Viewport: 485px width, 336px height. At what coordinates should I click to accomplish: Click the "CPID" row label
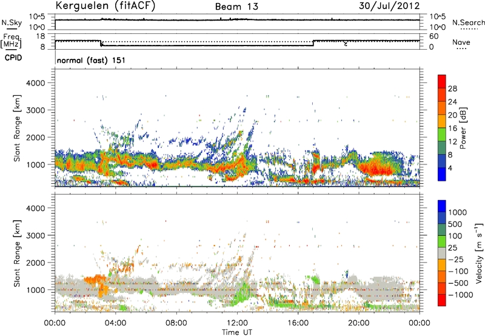[13, 58]
